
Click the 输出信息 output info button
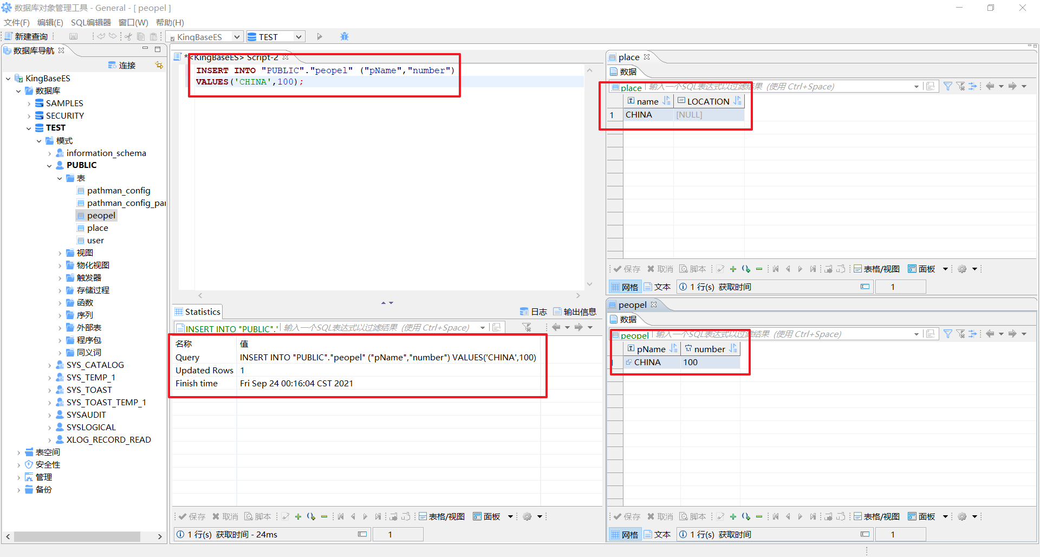pyautogui.click(x=575, y=312)
